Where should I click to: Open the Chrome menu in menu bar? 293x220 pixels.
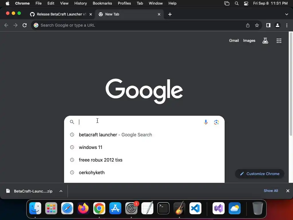click(22, 3)
